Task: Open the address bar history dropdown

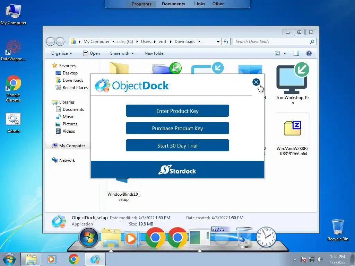Action: tap(218, 42)
